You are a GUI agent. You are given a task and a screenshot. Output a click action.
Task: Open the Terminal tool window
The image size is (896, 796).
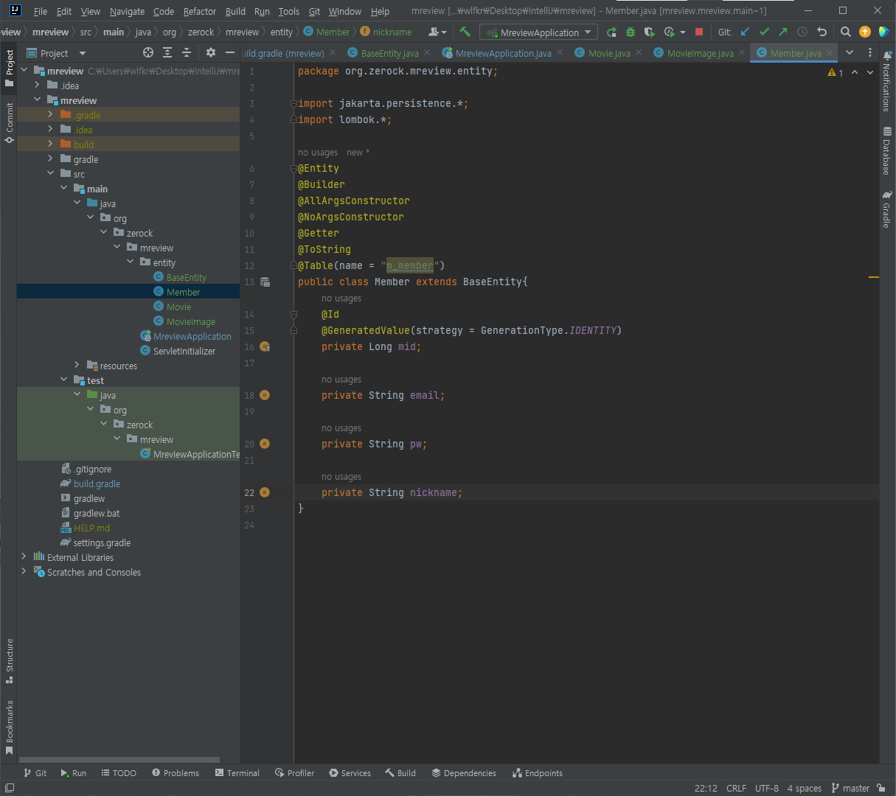(237, 773)
